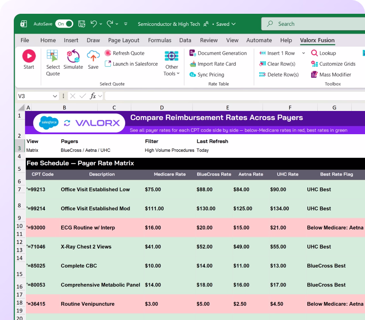Open the Other Tools dropdown
The width and height of the screenshot is (365, 320).
pos(172,63)
